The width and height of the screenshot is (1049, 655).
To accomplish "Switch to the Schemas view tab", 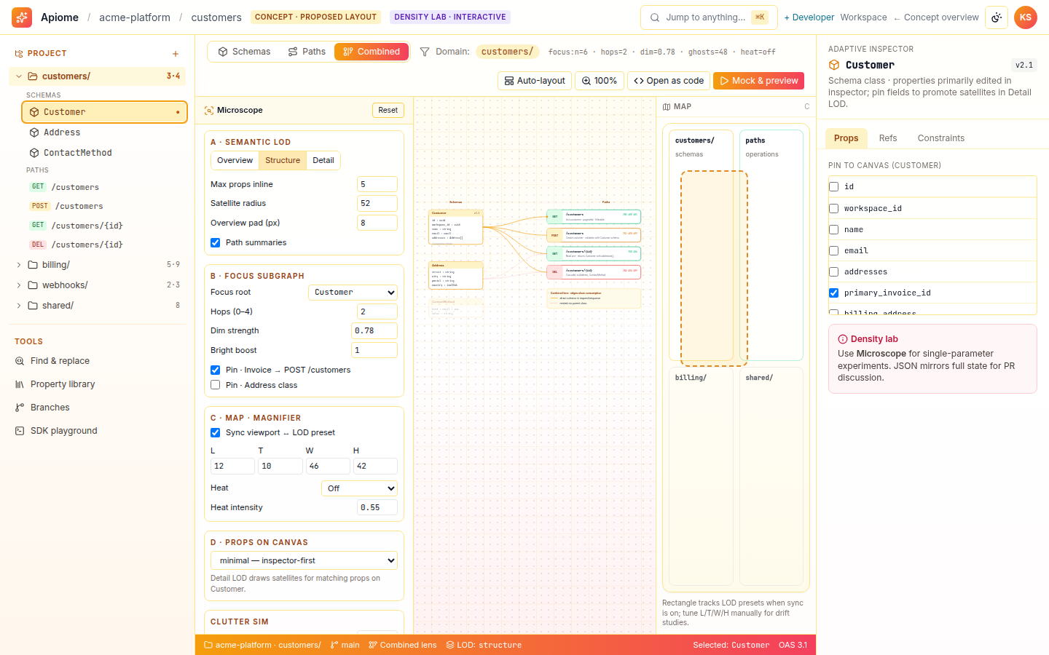I will [x=244, y=52].
